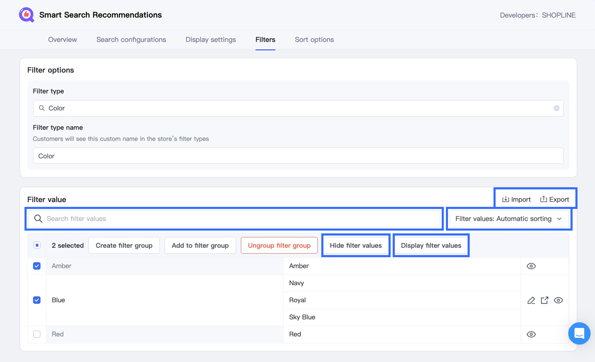Click the Ungroup filter group button
The width and height of the screenshot is (595, 362).
click(279, 246)
